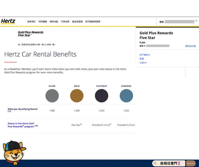
Task: Open the 特別優惠 menu
Action: point(43,22)
